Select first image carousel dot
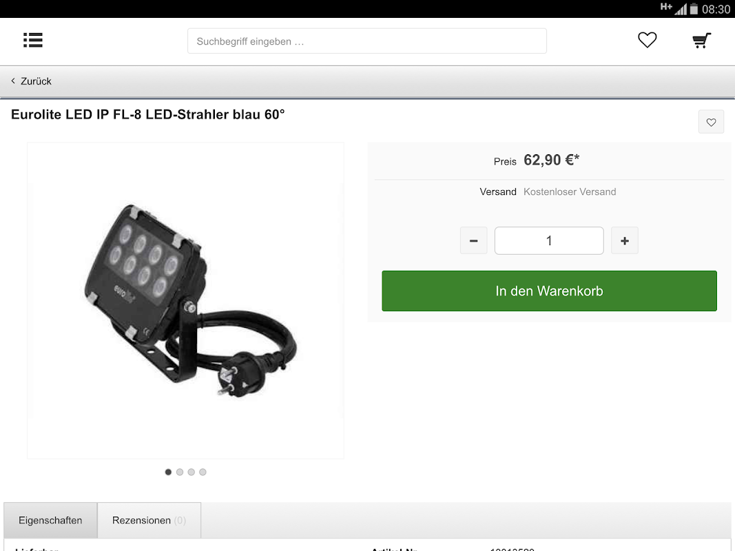Screen dimensions: 735x551 (x=168, y=472)
